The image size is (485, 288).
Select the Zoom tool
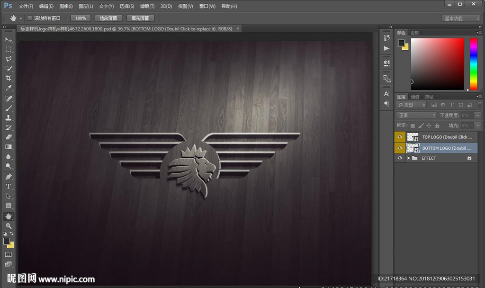click(9, 226)
